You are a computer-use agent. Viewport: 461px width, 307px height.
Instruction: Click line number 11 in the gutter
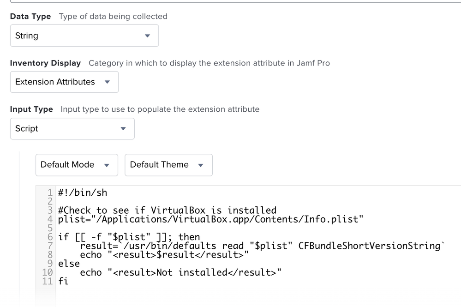coord(47,281)
